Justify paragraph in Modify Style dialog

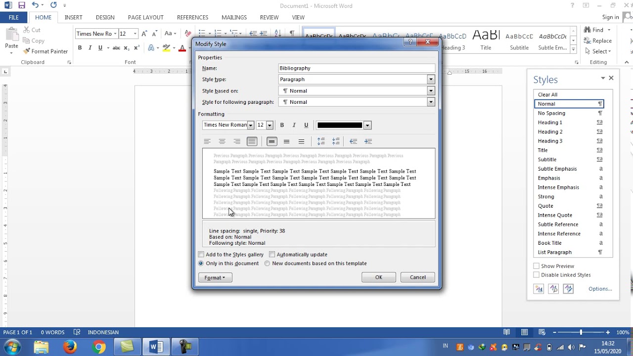pos(252,141)
